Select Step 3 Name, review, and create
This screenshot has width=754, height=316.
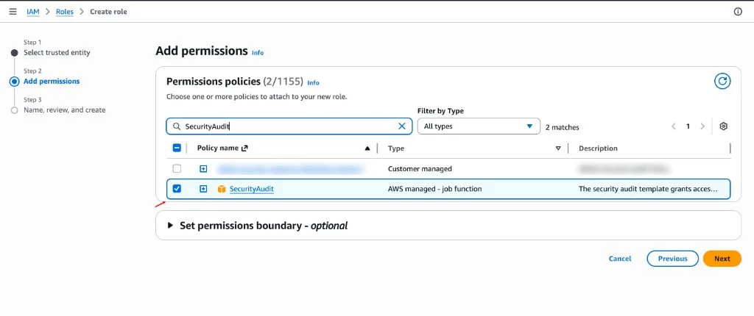(65, 110)
